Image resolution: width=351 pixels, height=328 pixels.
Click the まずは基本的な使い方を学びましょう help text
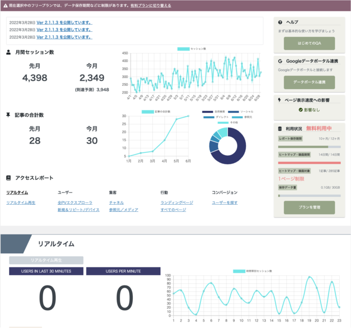click(x=306, y=31)
